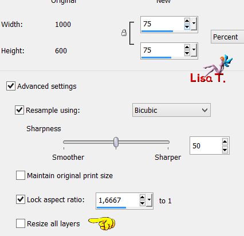This screenshot has height=236, width=244.
Task: Enable Maintain original print size
Action: coord(21,175)
